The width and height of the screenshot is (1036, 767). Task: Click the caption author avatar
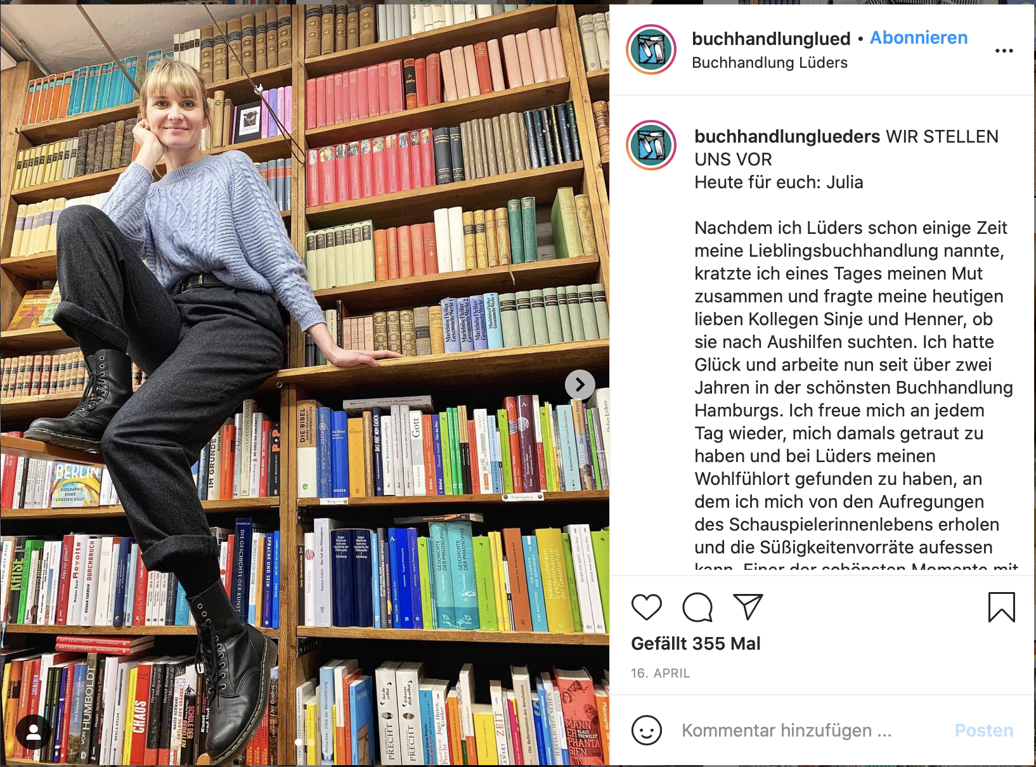pos(651,145)
